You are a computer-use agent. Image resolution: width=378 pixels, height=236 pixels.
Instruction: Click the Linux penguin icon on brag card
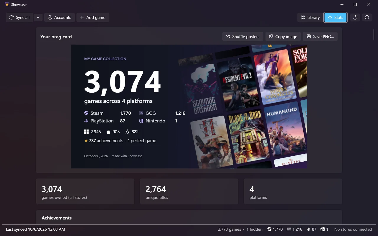127,132
